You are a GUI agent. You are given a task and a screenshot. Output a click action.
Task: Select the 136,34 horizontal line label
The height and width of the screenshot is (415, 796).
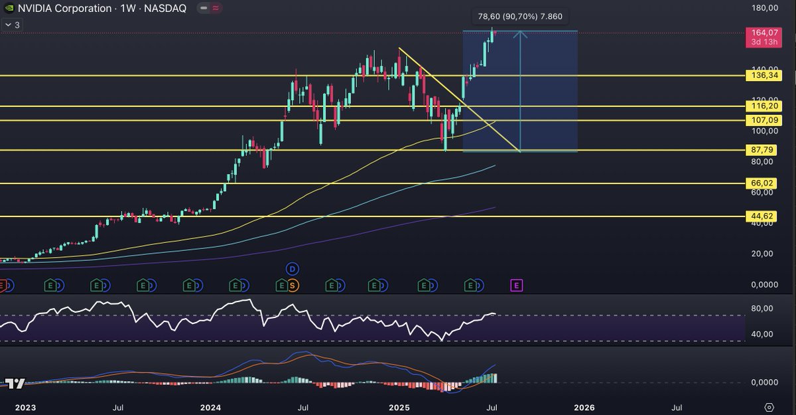tap(764, 76)
